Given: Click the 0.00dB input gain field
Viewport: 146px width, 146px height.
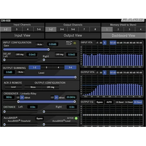Looking at the screenshot, I should pyautogui.click(x=53, y=44).
